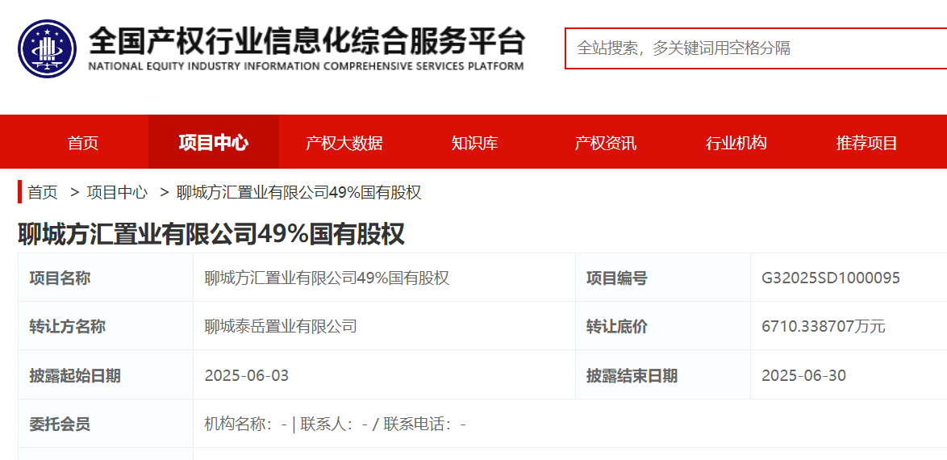Go to the 产权资讯 tab
The height and width of the screenshot is (460, 947).
tap(605, 143)
